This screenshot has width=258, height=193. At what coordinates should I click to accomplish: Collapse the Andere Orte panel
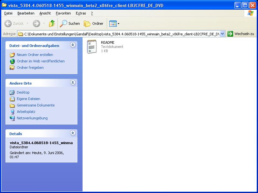73,82
